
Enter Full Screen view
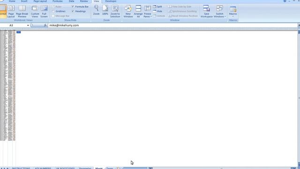pos(44,11)
